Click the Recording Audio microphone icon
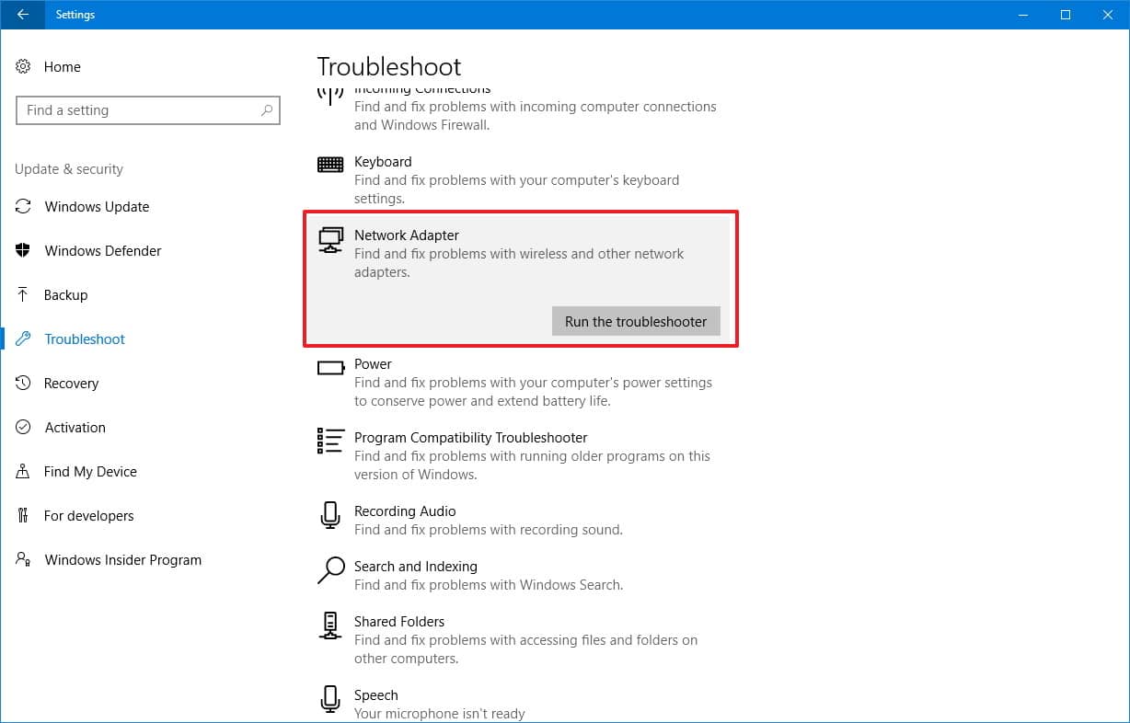The width and height of the screenshot is (1130, 723). click(329, 516)
